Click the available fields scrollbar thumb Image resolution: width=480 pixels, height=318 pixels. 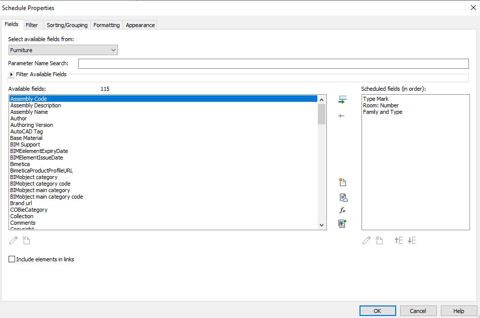321,114
